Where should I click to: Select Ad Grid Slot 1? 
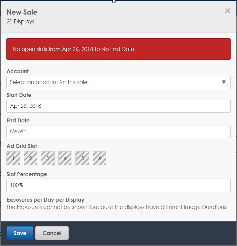[x=13, y=158]
